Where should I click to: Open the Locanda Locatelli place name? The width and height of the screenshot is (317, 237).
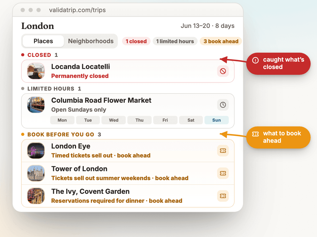click(x=81, y=67)
